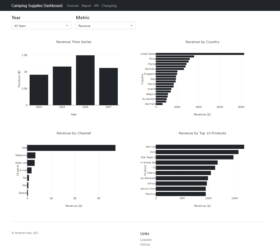Open the GitHub footer link
Screen dimensions: 280x250
pos(145,245)
